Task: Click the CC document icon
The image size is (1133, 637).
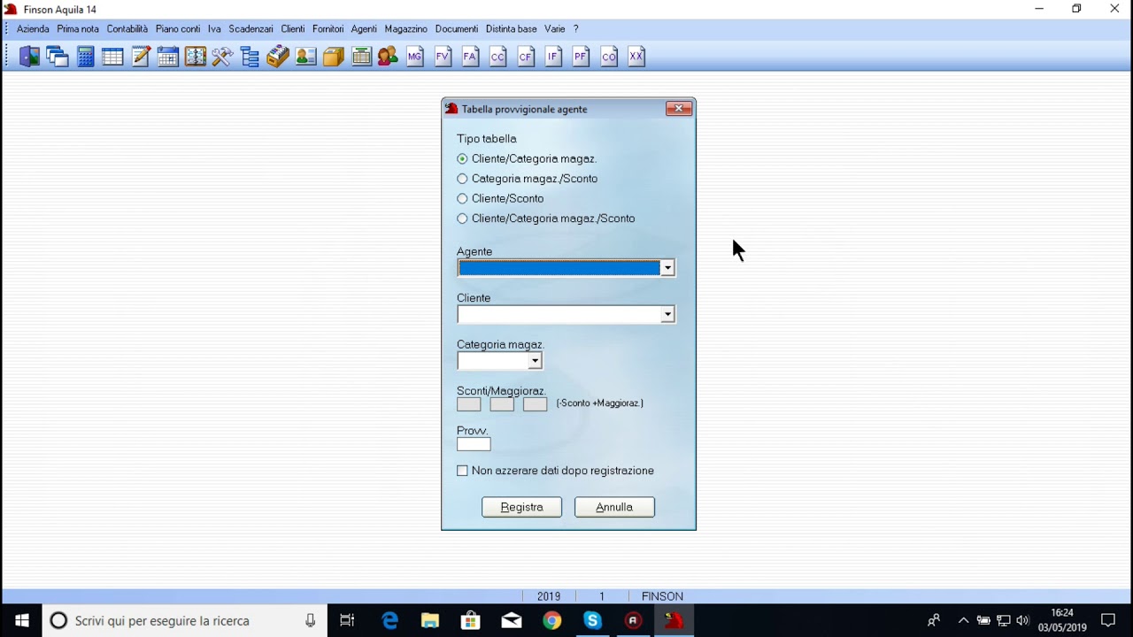Action: pyautogui.click(x=498, y=57)
